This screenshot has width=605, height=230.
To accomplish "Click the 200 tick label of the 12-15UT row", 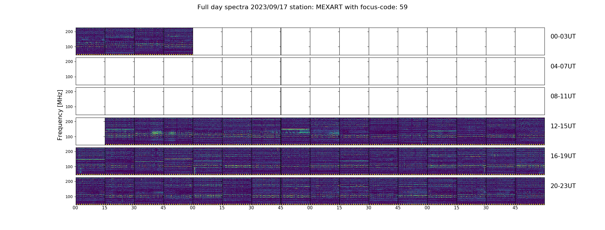I will [69, 122].
